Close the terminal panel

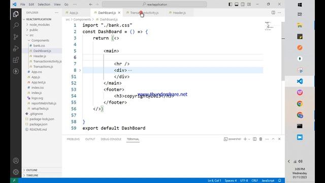[279, 139]
